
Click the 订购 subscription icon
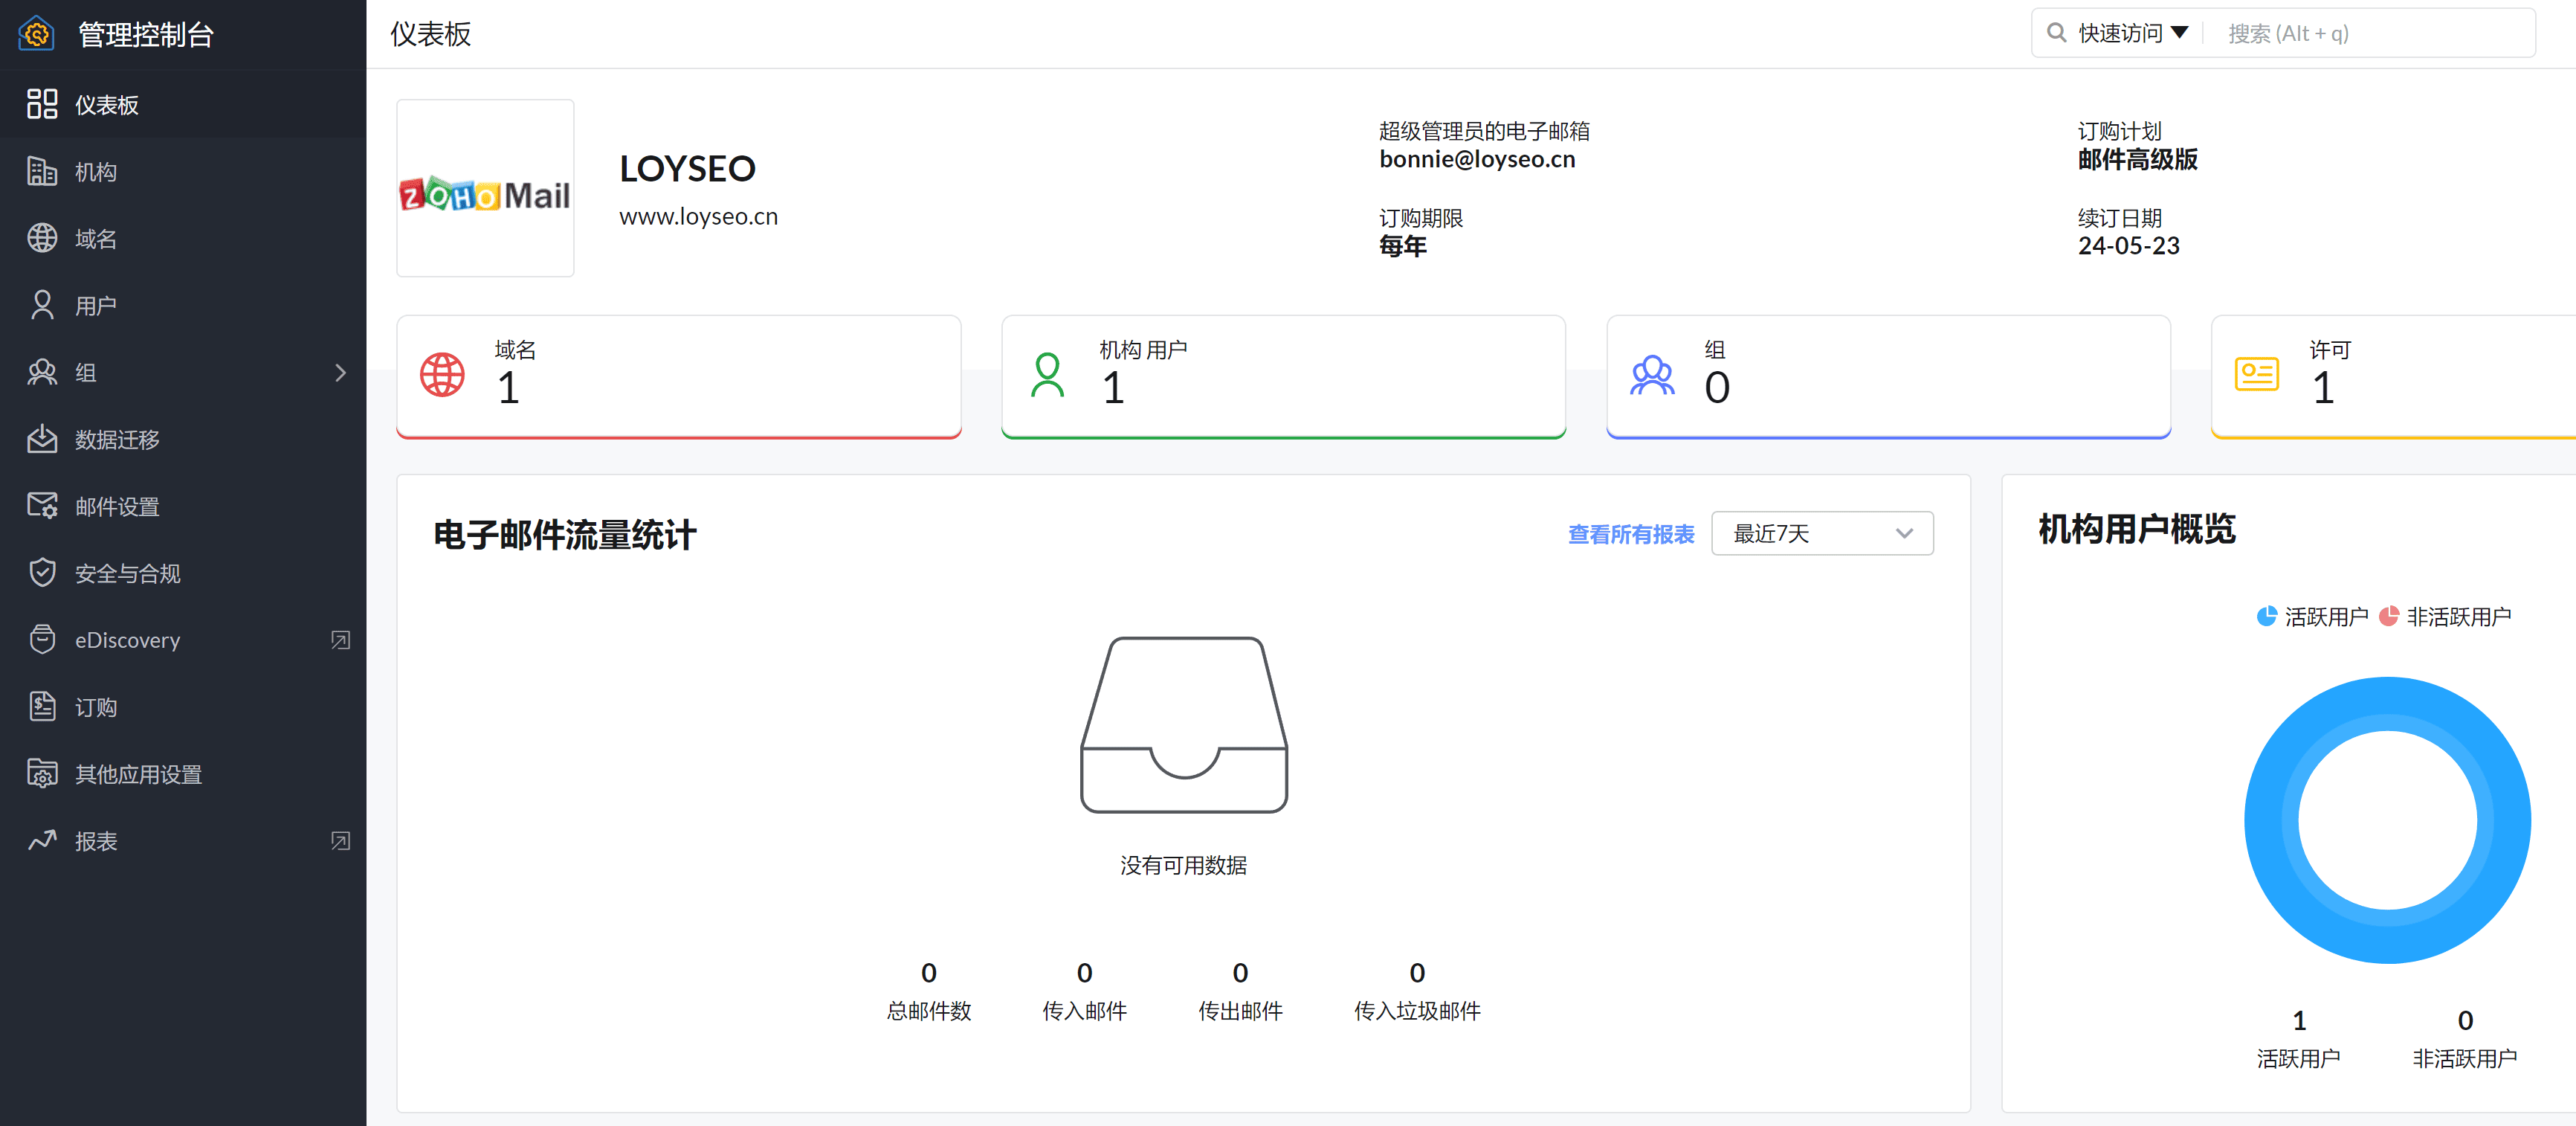45,707
